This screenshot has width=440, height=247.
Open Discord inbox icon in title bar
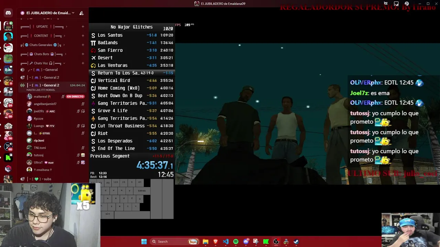396,4
